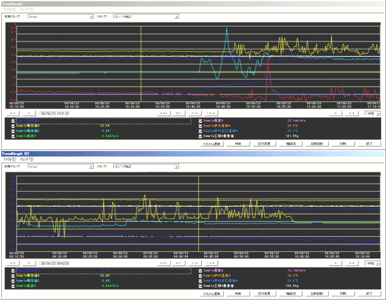Toggle Sample流量B checkbox in TrendGraph (2)

click(x=200, y=270)
